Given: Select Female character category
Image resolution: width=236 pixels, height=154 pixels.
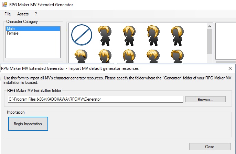Looking at the screenshot, I should click(33, 33).
